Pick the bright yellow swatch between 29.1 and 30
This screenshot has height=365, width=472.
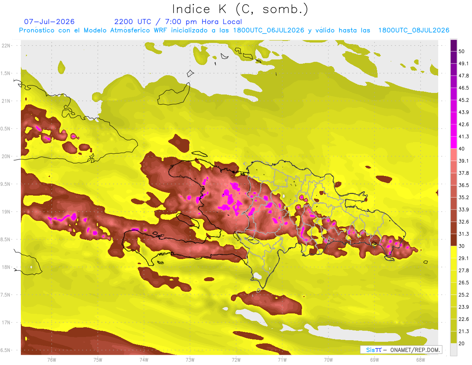point(454,252)
